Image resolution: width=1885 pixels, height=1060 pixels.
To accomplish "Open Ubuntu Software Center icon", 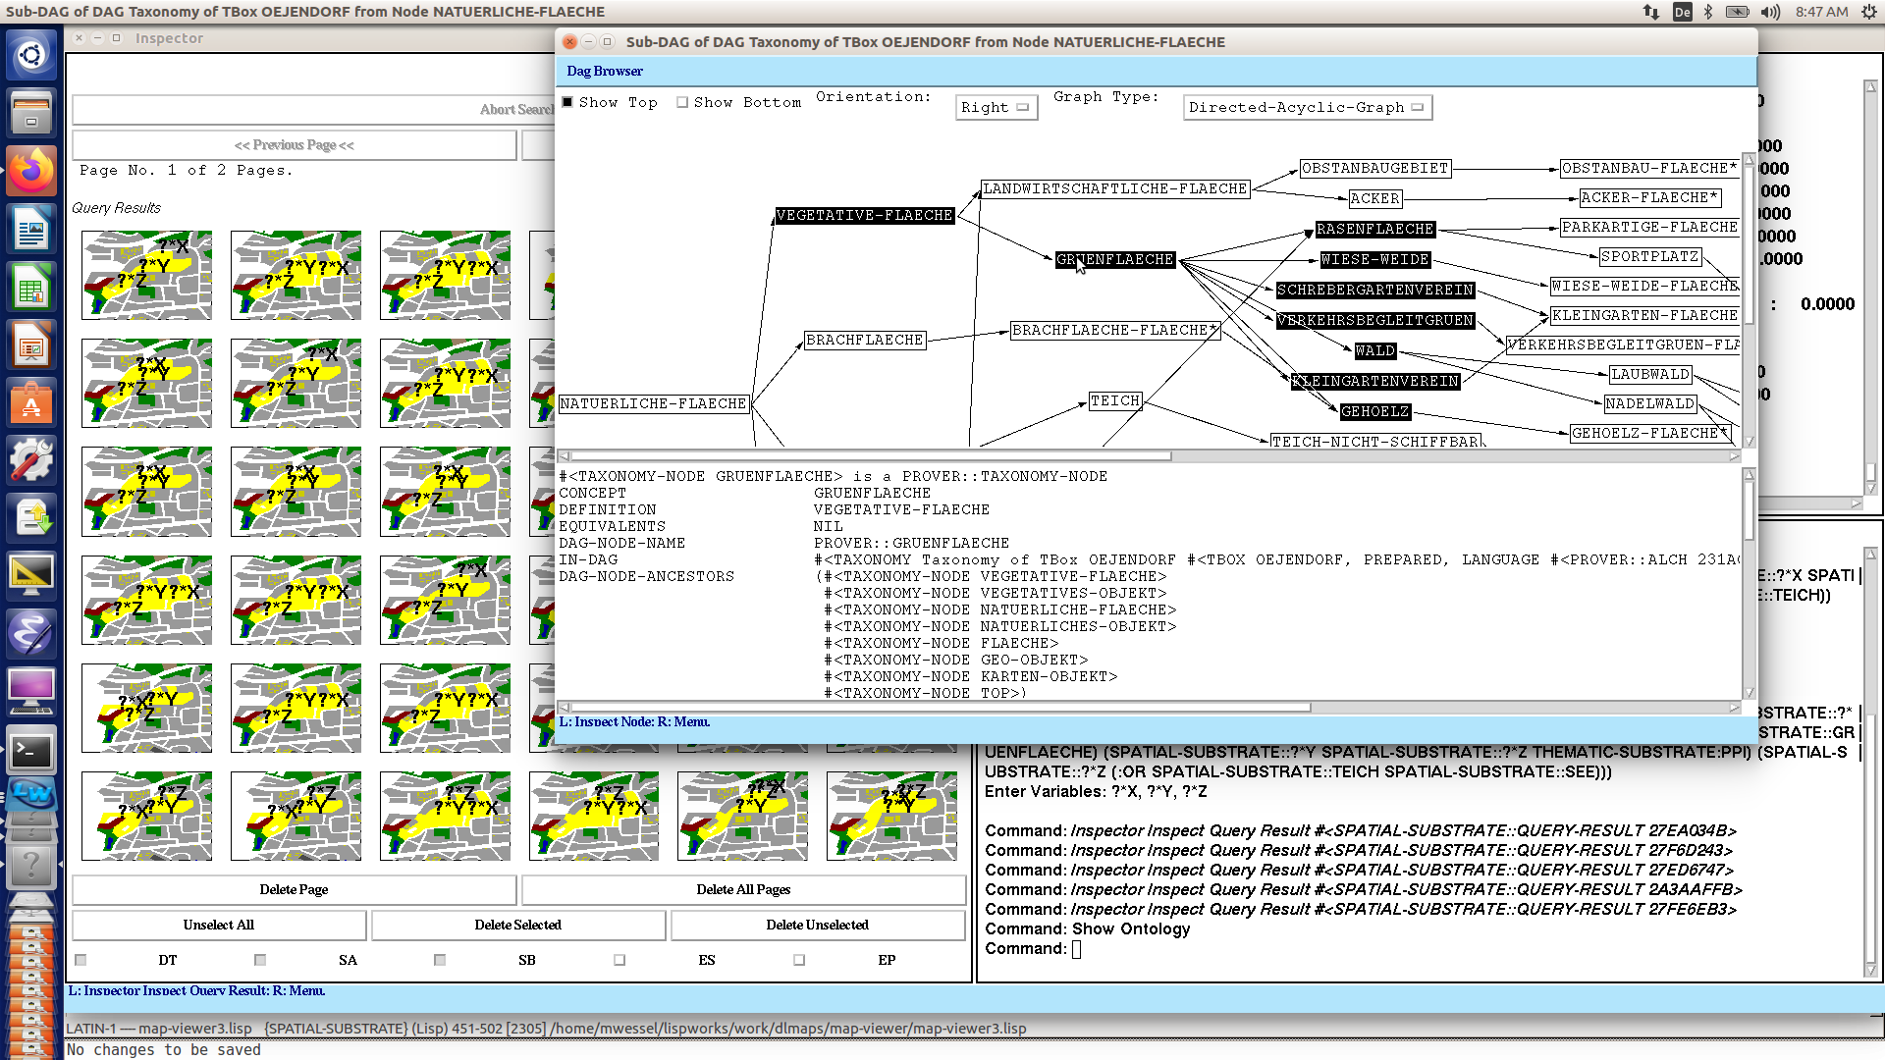I will point(31,403).
